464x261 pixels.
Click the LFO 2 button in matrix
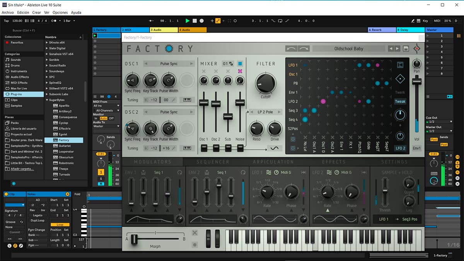(x=400, y=148)
